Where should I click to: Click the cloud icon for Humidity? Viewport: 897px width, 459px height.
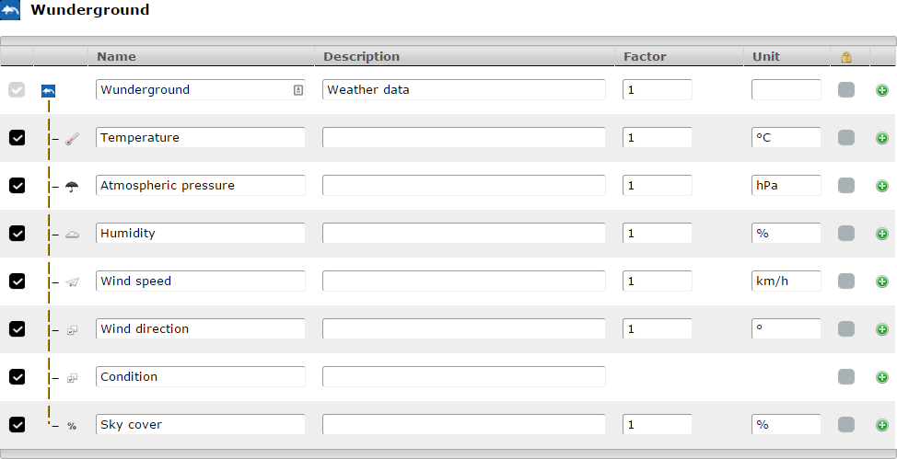(72, 235)
